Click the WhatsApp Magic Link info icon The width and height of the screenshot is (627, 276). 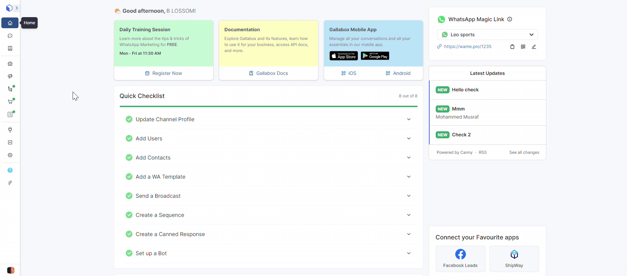[x=510, y=19]
